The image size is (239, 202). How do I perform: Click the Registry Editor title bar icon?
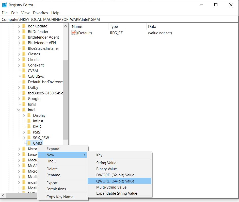pyautogui.click(x=4, y=5)
